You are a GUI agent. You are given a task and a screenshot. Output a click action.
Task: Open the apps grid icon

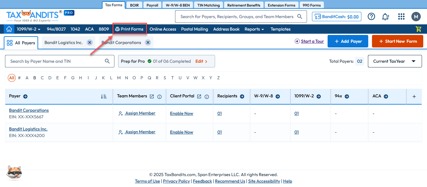(x=401, y=17)
